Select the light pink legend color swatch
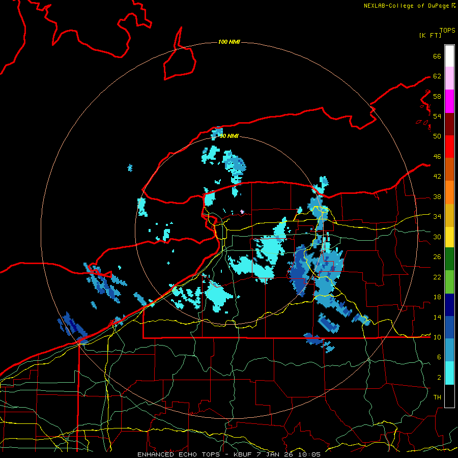 pos(449,78)
